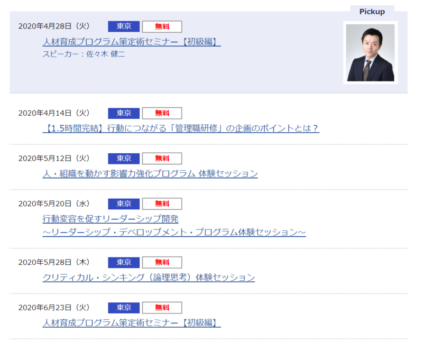Click the 東京 badge for April 28
The width and height of the screenshot is (423, 351).
click(x=124, y=26)
